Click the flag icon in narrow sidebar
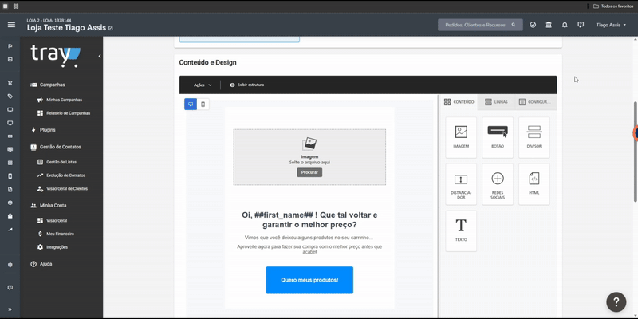The width and height of the screenshot is (638, 319). pos(10,46)
